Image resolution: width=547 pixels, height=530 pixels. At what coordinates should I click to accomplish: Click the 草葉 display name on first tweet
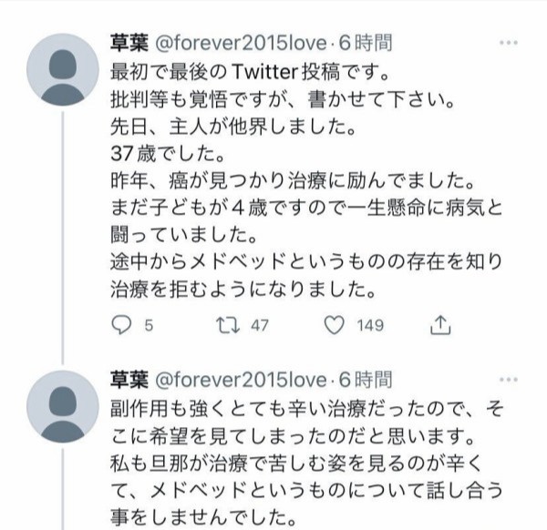point(126,42)
